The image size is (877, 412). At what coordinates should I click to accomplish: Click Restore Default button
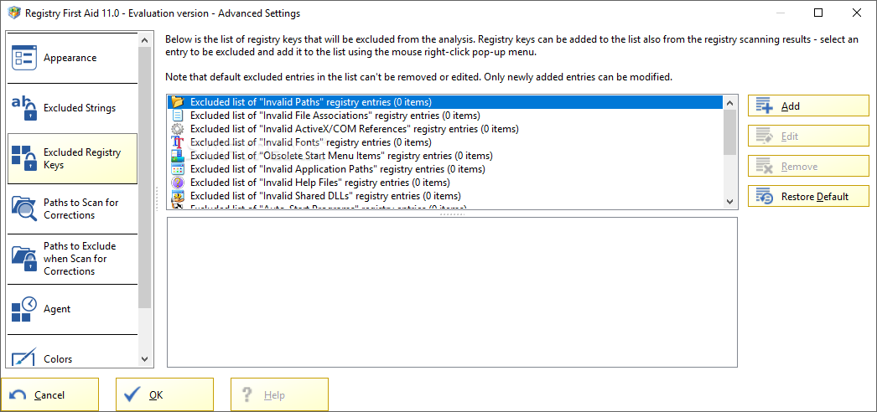(x=808, y=197)
